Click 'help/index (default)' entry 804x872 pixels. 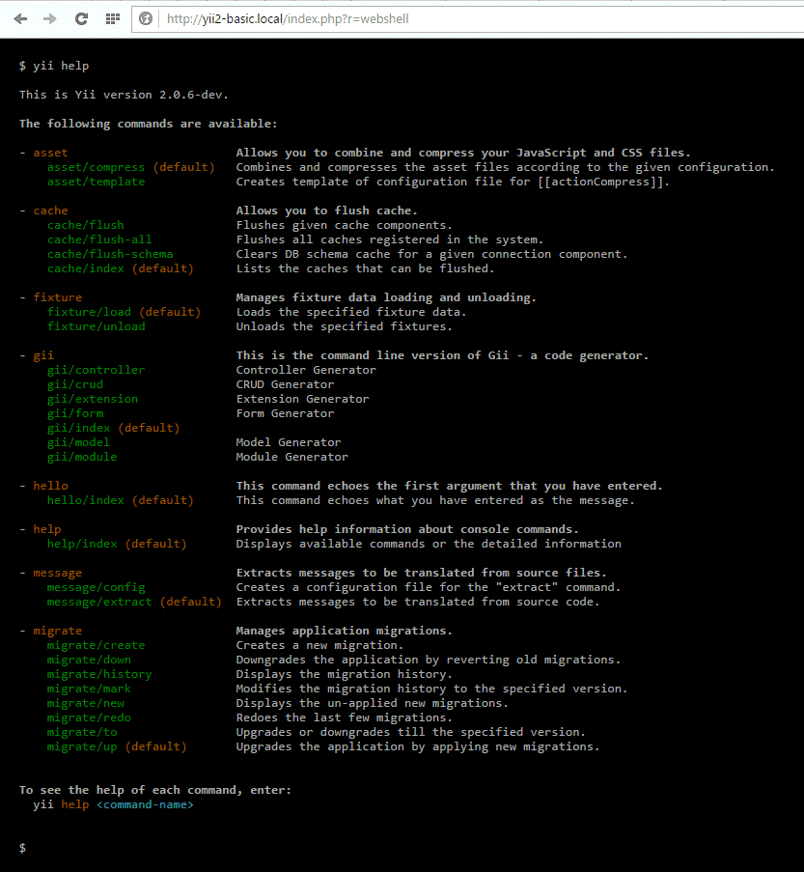pos(117,543)
